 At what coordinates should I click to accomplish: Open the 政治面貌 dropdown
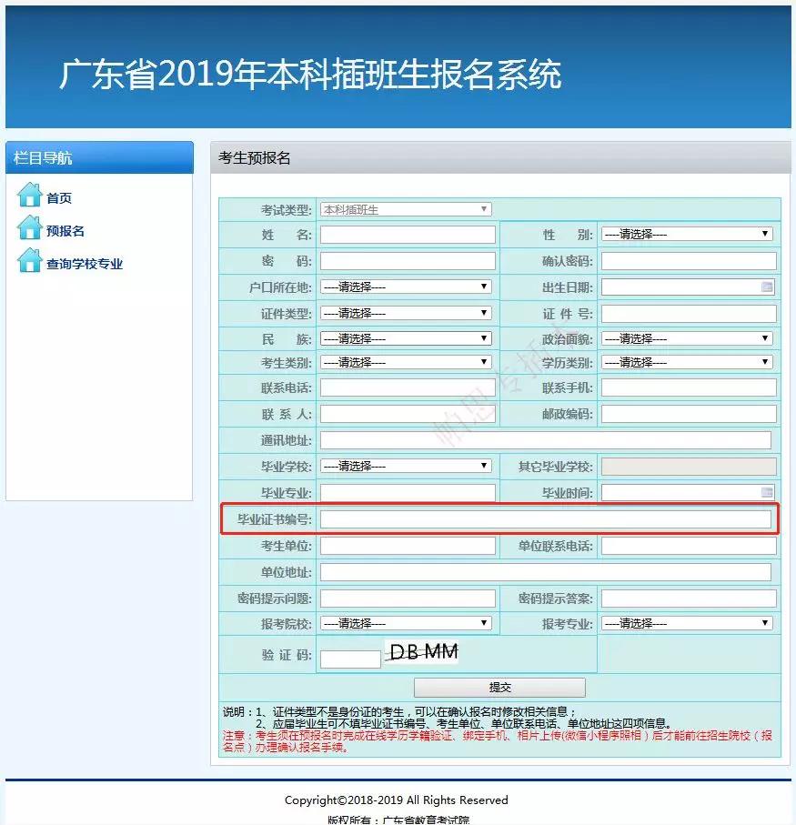point(687,338)
